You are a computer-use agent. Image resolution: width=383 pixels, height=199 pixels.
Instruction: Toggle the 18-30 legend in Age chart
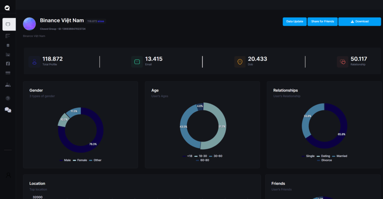pyautogui.click(x=200, y=156)
